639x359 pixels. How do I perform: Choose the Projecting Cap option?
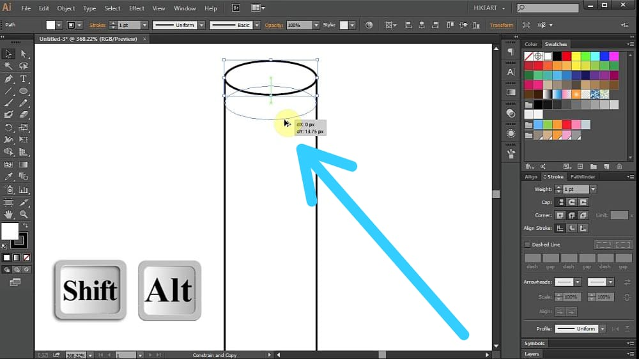click(x=583, y=202)
